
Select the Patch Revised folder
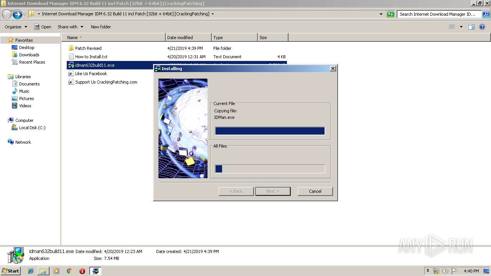click(x=88, y=48)
